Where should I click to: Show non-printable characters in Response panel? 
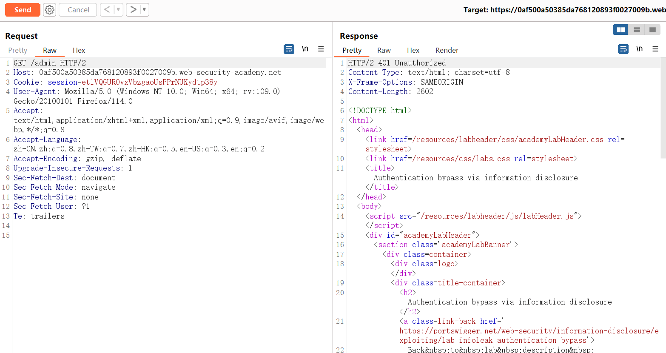[x=639, y=49]
